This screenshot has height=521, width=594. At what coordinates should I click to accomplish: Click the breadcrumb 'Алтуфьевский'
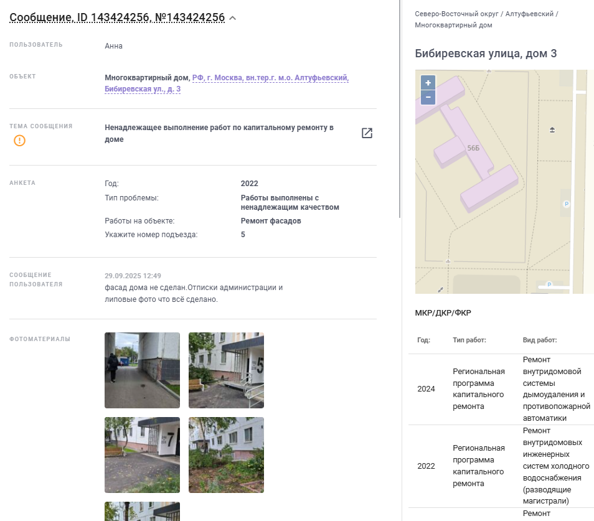[x=529, y=14]
